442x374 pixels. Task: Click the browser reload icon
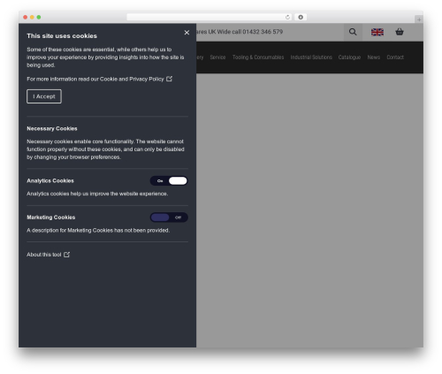[287, 17]
